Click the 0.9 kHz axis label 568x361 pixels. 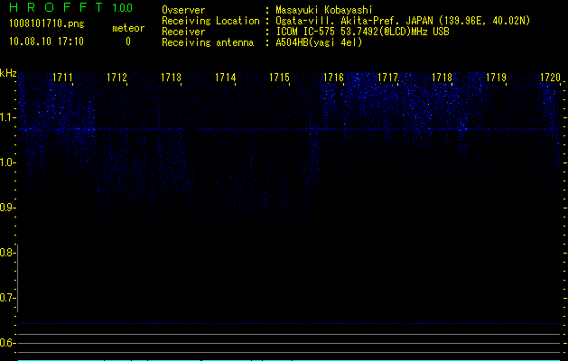(7, 208)
